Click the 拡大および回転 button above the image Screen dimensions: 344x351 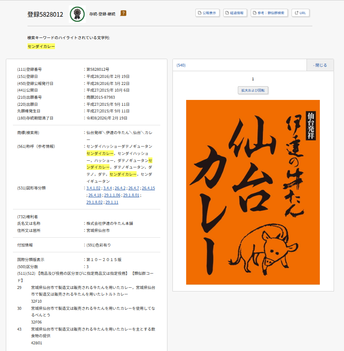pyautogui.click(x=253, y=90)
